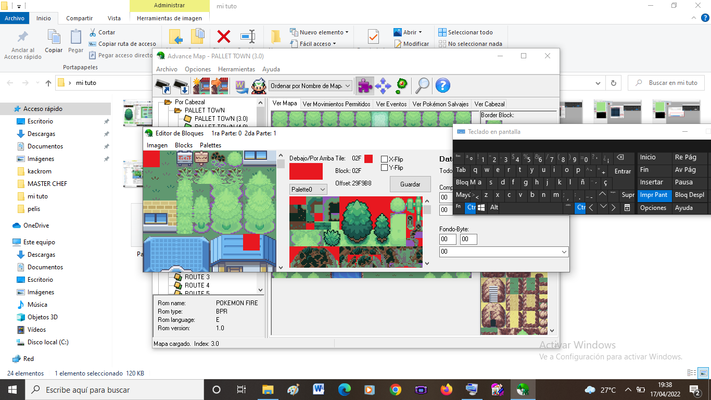
Task: Click the save ROM icon with down arrow
Action: point(181,85)
